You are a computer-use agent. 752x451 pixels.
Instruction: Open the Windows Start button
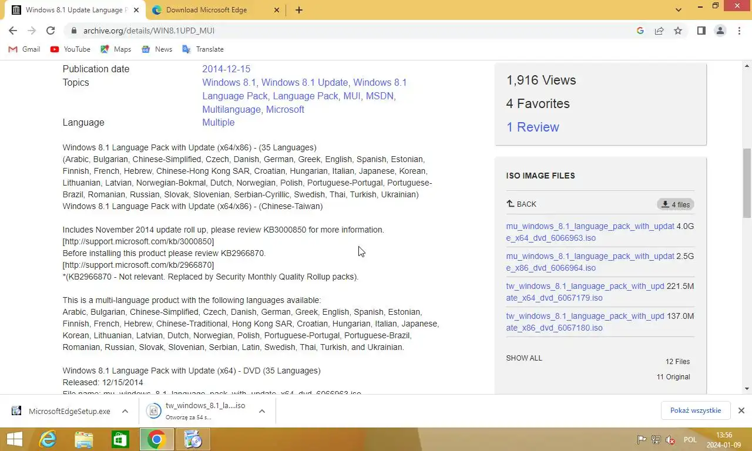(x=14, y=439)
